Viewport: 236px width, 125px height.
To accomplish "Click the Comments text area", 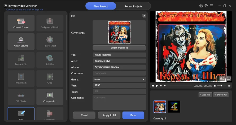I will point(119,102).
